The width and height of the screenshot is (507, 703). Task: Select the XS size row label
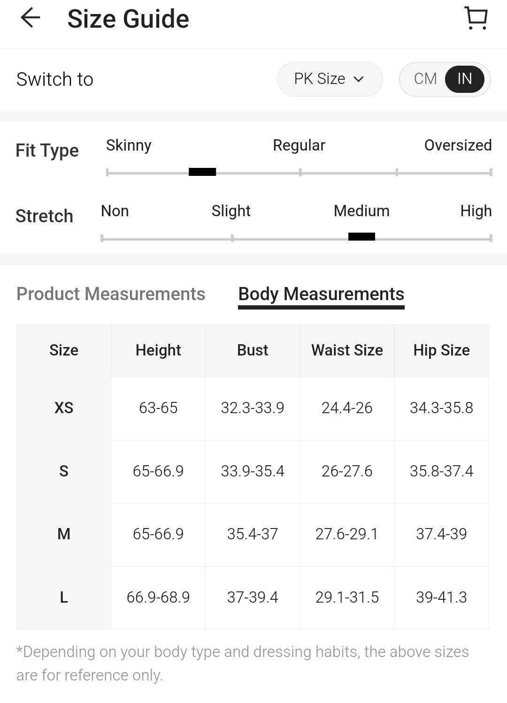pyautogui.click(x=64, y=408)
